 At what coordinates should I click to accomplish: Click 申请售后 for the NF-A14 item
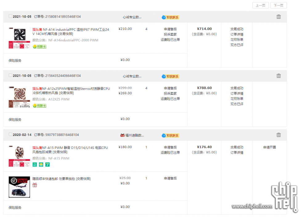coord(170,29)
